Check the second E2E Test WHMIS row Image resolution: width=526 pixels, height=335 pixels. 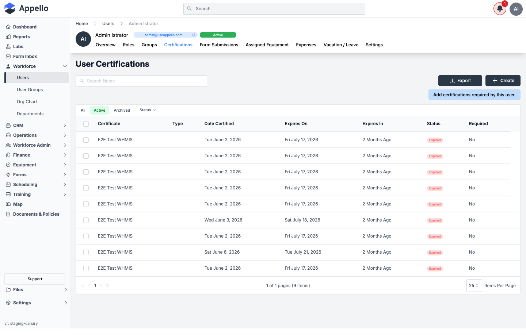(86, 156)
